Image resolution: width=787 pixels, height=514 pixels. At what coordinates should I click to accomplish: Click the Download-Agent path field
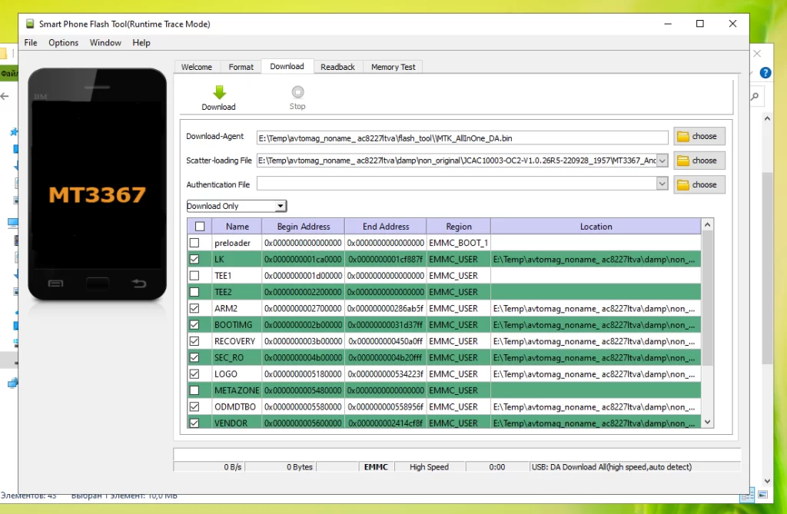coord(462,138)
